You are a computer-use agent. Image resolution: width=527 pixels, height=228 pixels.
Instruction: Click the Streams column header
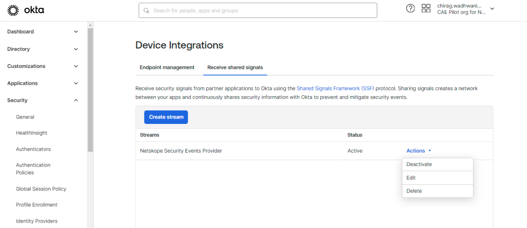150,135
